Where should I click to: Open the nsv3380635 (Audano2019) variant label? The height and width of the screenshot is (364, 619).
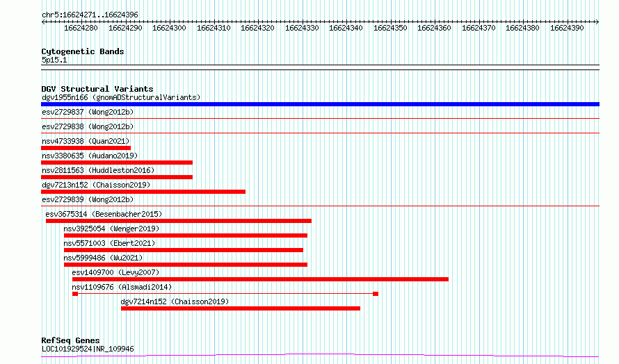coord(90,156)
